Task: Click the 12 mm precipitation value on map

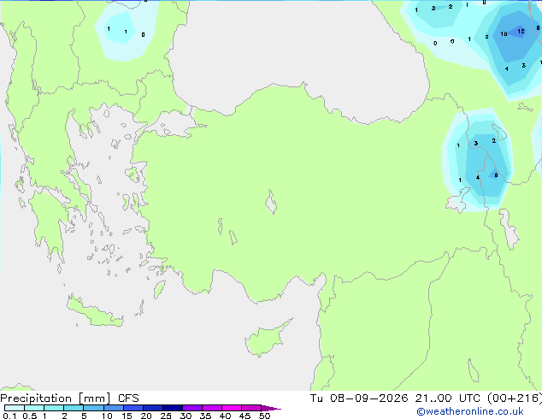Action: 521,32
